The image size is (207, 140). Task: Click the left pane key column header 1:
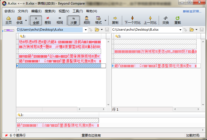point(60,36)
